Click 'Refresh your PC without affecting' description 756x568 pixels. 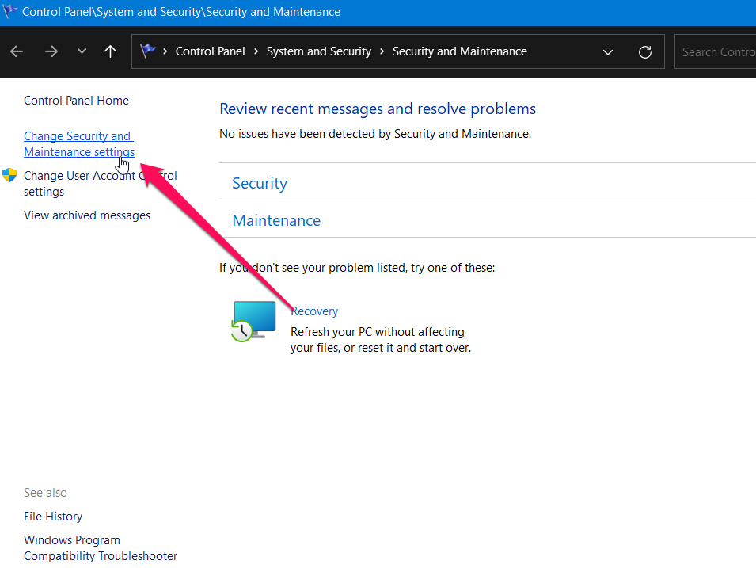[381, 340]
